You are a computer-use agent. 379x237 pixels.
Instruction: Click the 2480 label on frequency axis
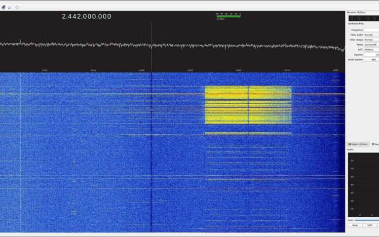coord(336,71)
